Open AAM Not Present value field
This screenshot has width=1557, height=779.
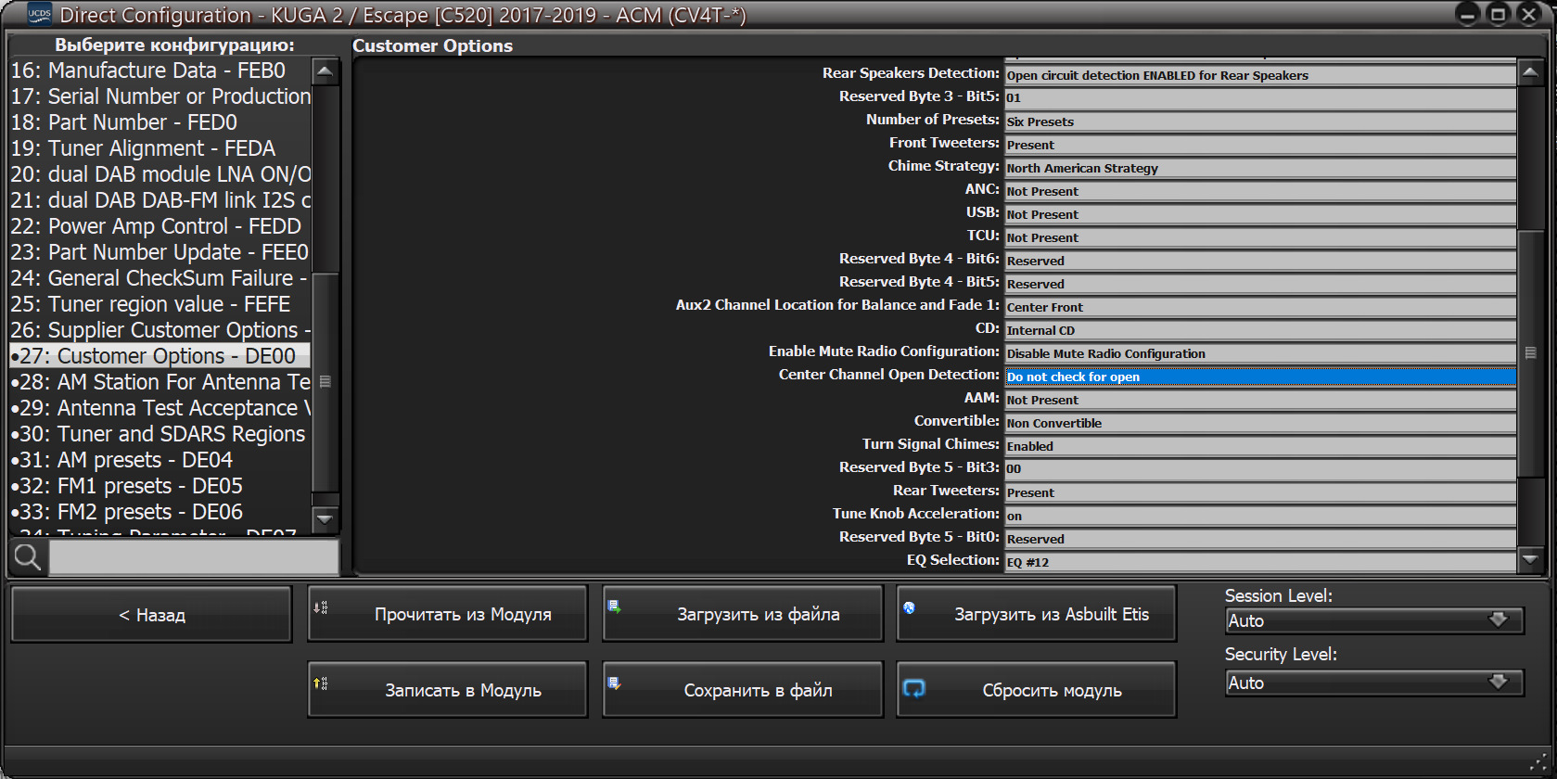pos(1260,400)
